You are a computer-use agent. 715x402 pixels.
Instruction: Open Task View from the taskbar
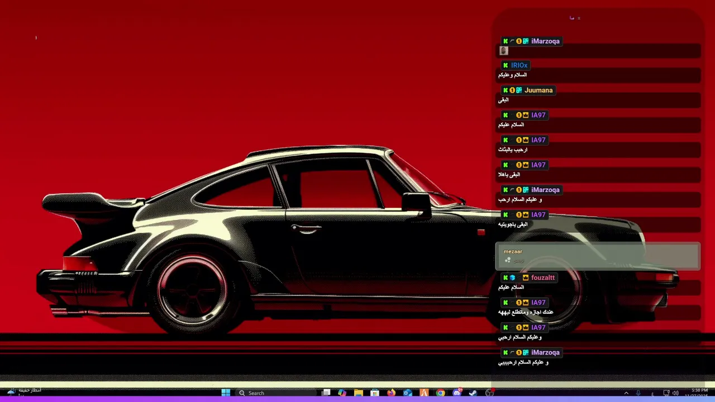326,393
